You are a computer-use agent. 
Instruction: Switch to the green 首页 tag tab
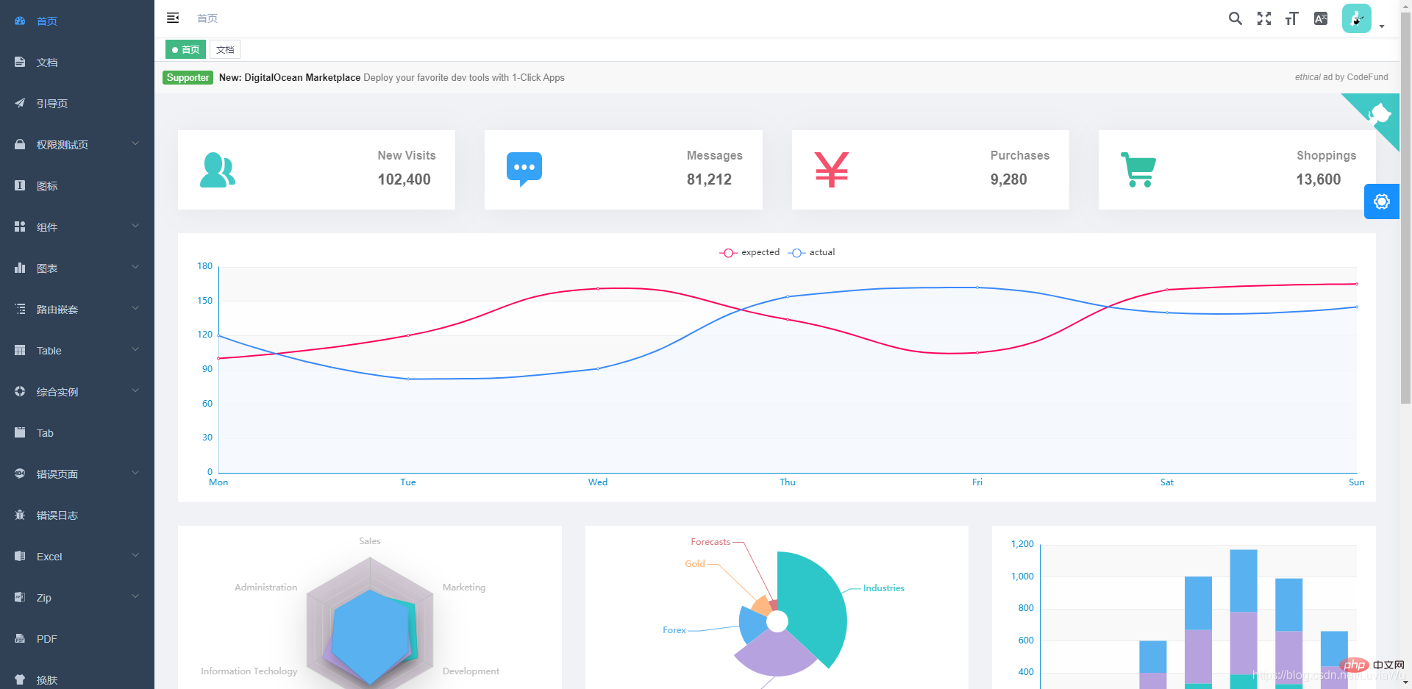[x=185, y=49]
